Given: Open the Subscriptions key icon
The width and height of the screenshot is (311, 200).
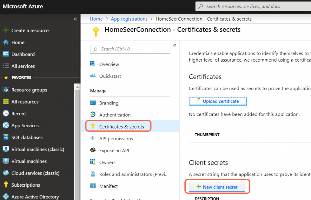Looking at the screenshot, I should 6,185.
